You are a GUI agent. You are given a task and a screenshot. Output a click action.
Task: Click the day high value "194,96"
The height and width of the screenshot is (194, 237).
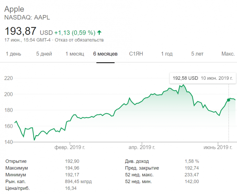[72, 168]
